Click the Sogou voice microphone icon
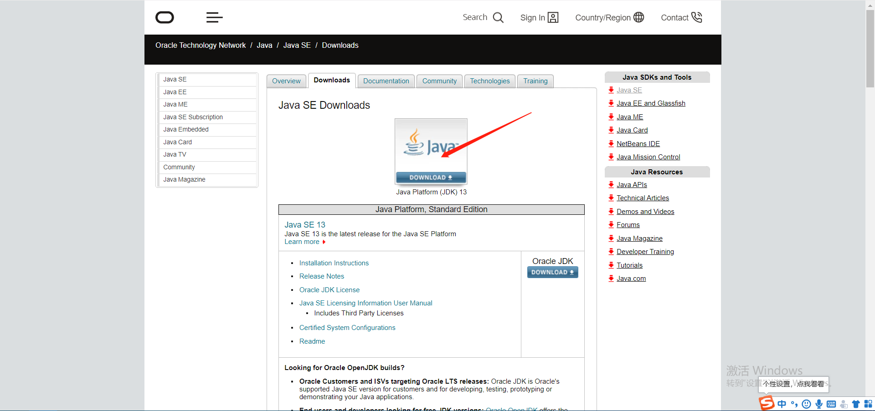 pos(819,404)
